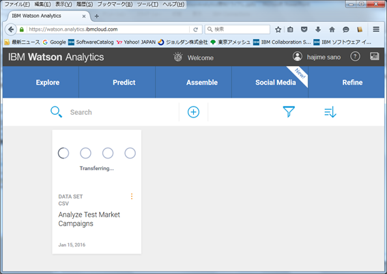387x274 pixels.
Task: Click the Watson Welcome logo icon
Action: pyautogui.click(x=178, y=57)
